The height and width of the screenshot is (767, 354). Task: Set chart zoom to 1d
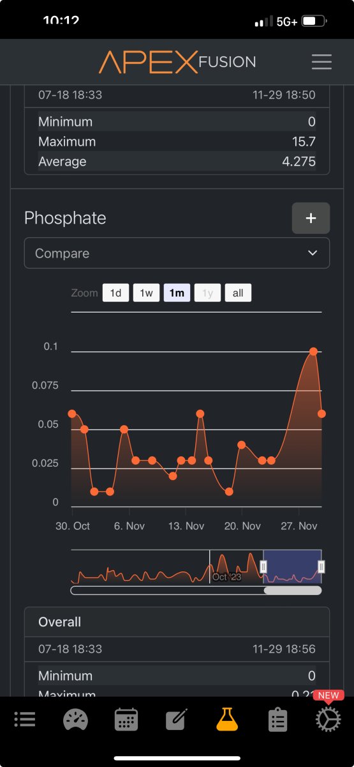coord(115,293)
